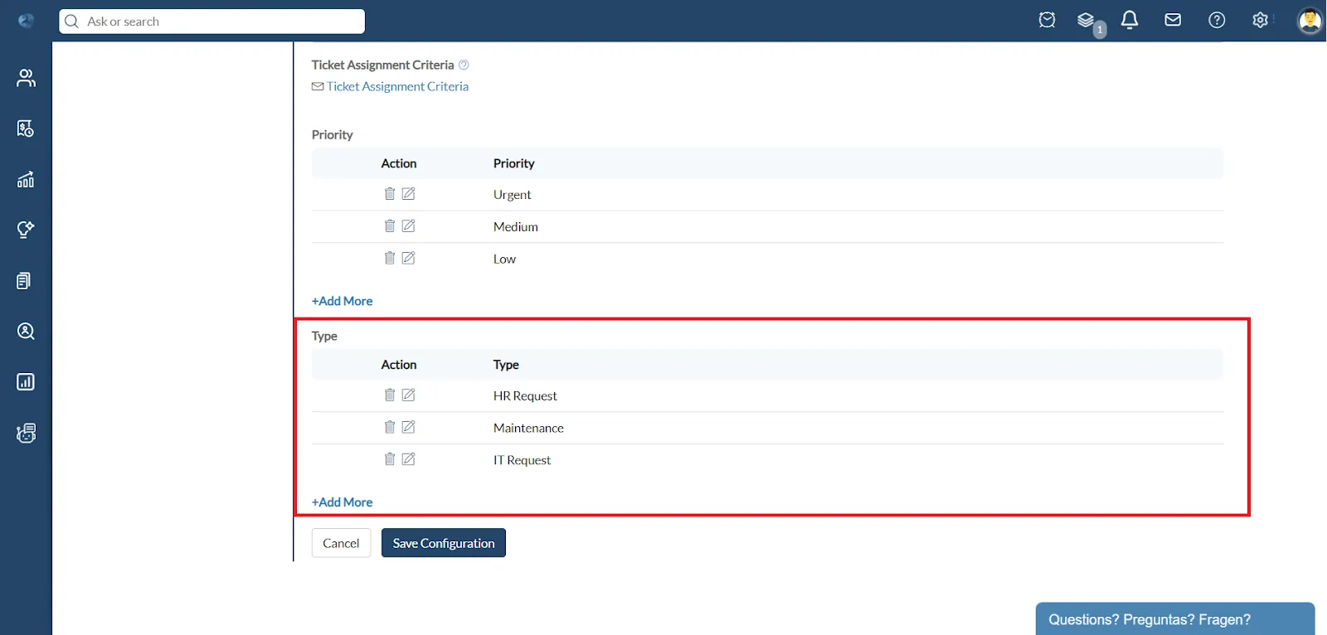The height and width of the screenshot is (635, 1327).
Task: Open the helpdesk agent sidebar icon
Action: click(26, 433)
